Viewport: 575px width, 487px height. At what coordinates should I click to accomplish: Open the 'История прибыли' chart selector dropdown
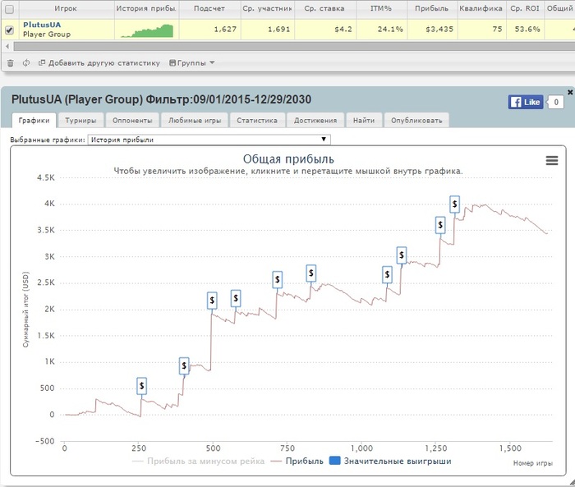(209, 140)
